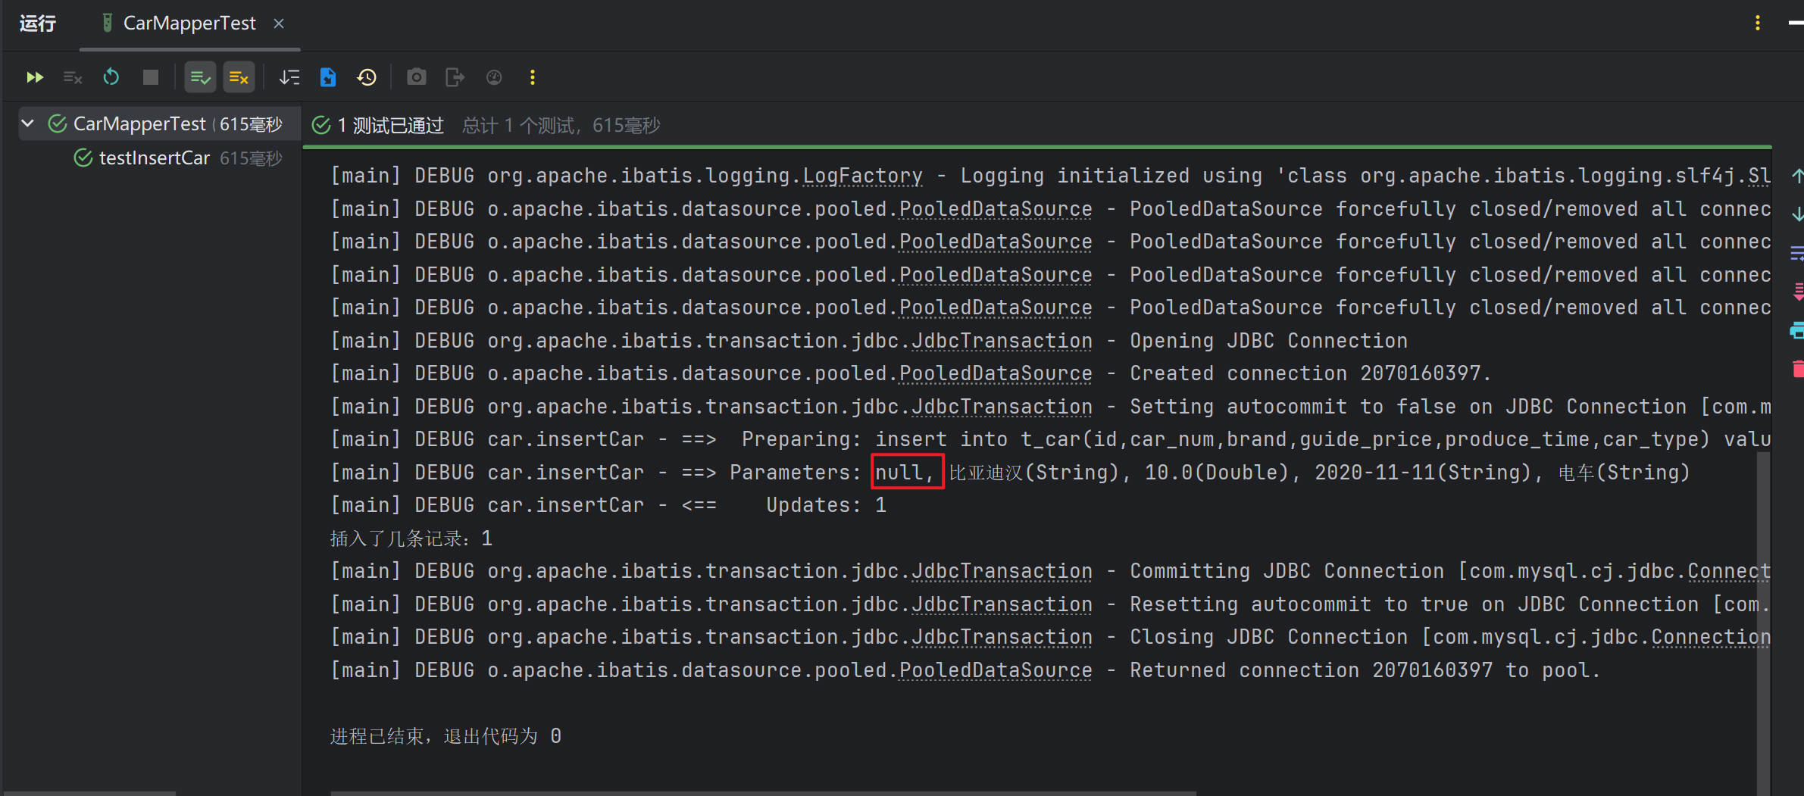The height and width of the screenshot is (796, 1804).
Task: Select the testInsertCar test result
Action: 155,158
